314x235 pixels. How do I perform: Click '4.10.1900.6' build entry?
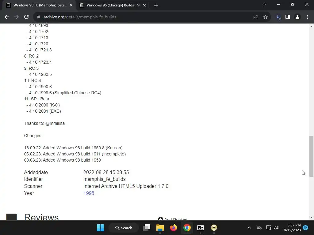[40, 87]
